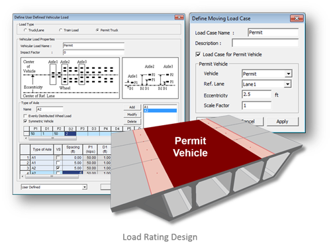Screen dimensions: 331x249
Task: Click the Scale Factor input field
Action: pos(257,105)
